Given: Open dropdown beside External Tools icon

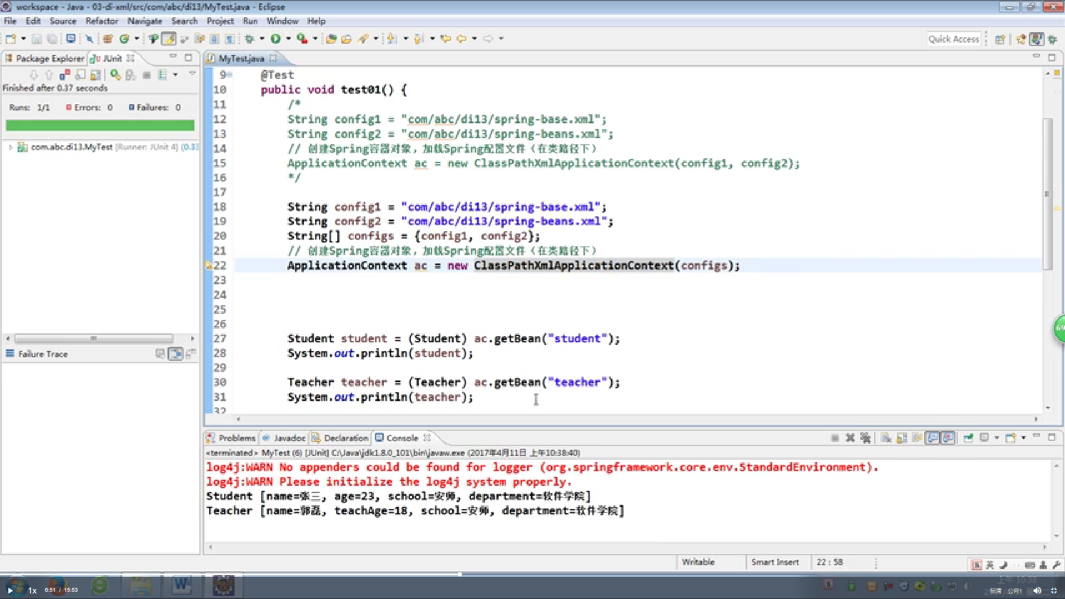Looking at the screenshot, I should [x=315, y=39].
